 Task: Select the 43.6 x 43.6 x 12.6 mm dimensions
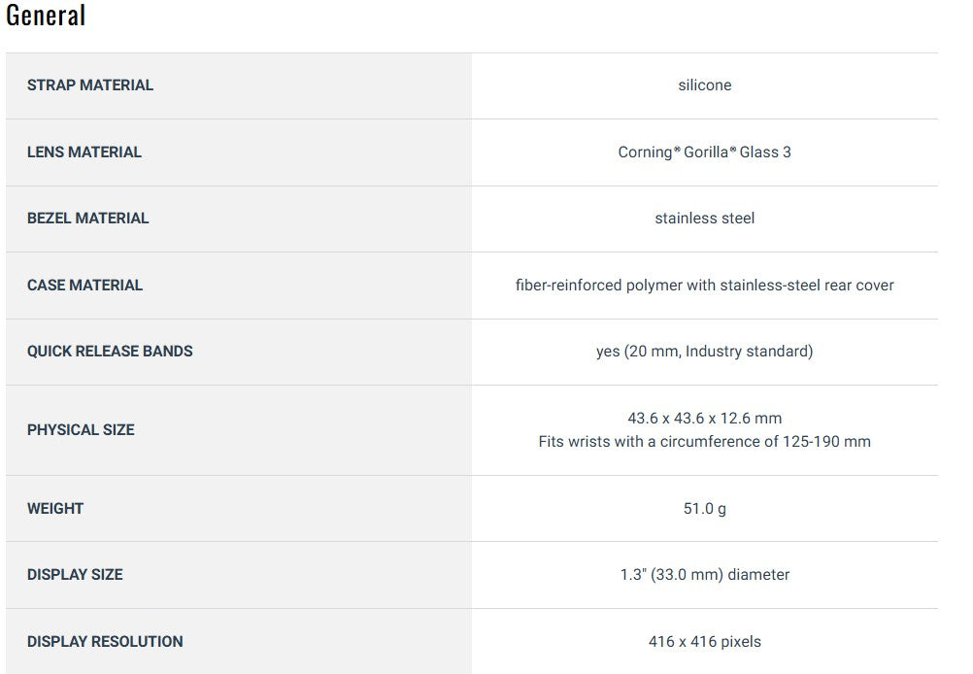click(704, 419)
